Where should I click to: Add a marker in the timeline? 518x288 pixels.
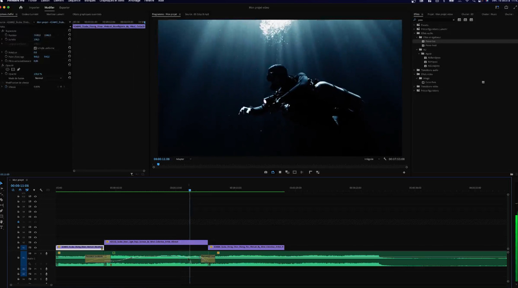click(x=34, y=190)
